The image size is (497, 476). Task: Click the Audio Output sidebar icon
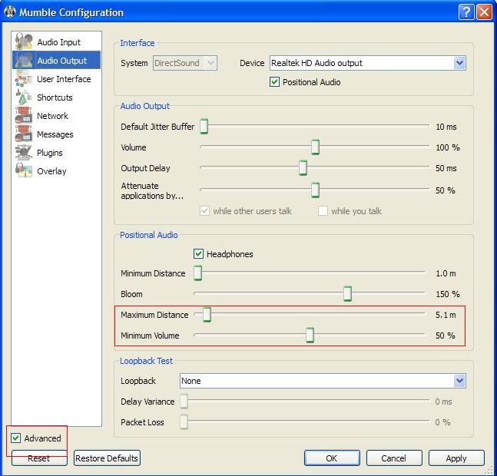[x=24, y=60]
